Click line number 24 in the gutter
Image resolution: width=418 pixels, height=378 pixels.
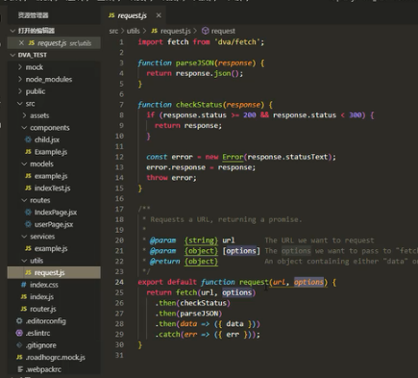(119, 282)
